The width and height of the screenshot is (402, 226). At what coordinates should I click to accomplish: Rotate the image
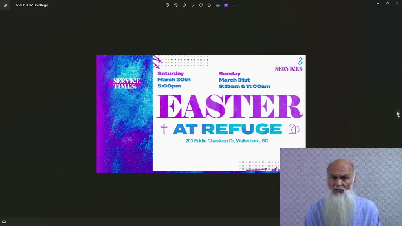click(x=176, y=5)
